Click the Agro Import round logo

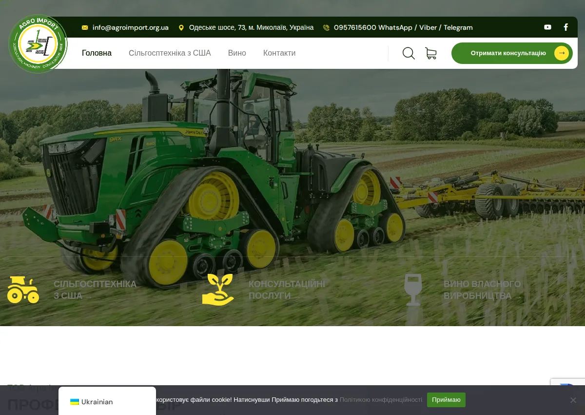[x=38, y=44]
